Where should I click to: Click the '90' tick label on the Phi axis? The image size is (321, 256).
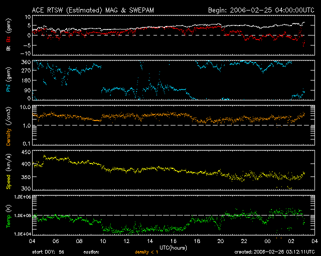click(x=28, y=90)
